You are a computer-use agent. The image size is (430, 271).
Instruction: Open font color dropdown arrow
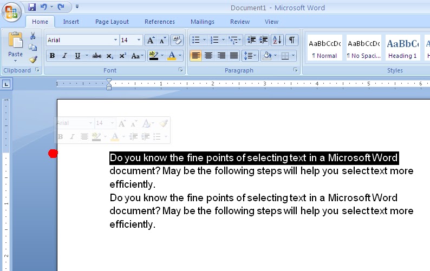click(x=180, y=56)
